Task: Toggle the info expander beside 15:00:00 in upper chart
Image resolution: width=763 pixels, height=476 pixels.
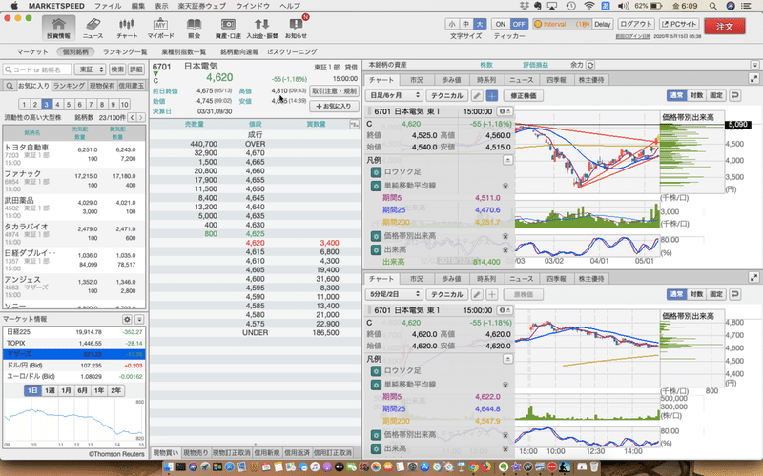Action: [505, 111]
